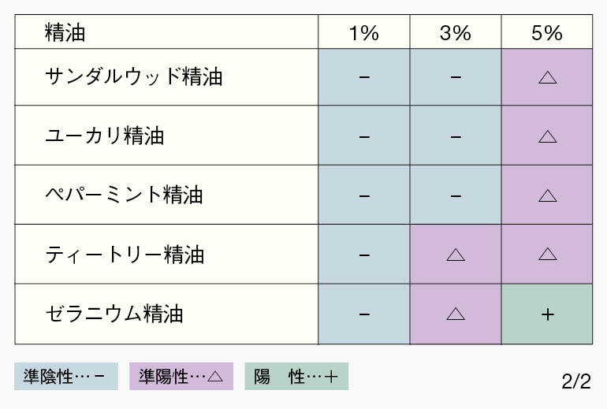The height and width of the screenshot is (409, 607).
Task: Select the 5% column header
Action: point(546,32)
